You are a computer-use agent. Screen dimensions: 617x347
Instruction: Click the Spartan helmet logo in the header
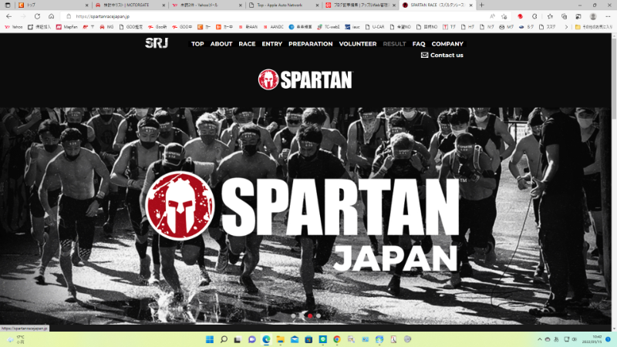coord(305,79)
